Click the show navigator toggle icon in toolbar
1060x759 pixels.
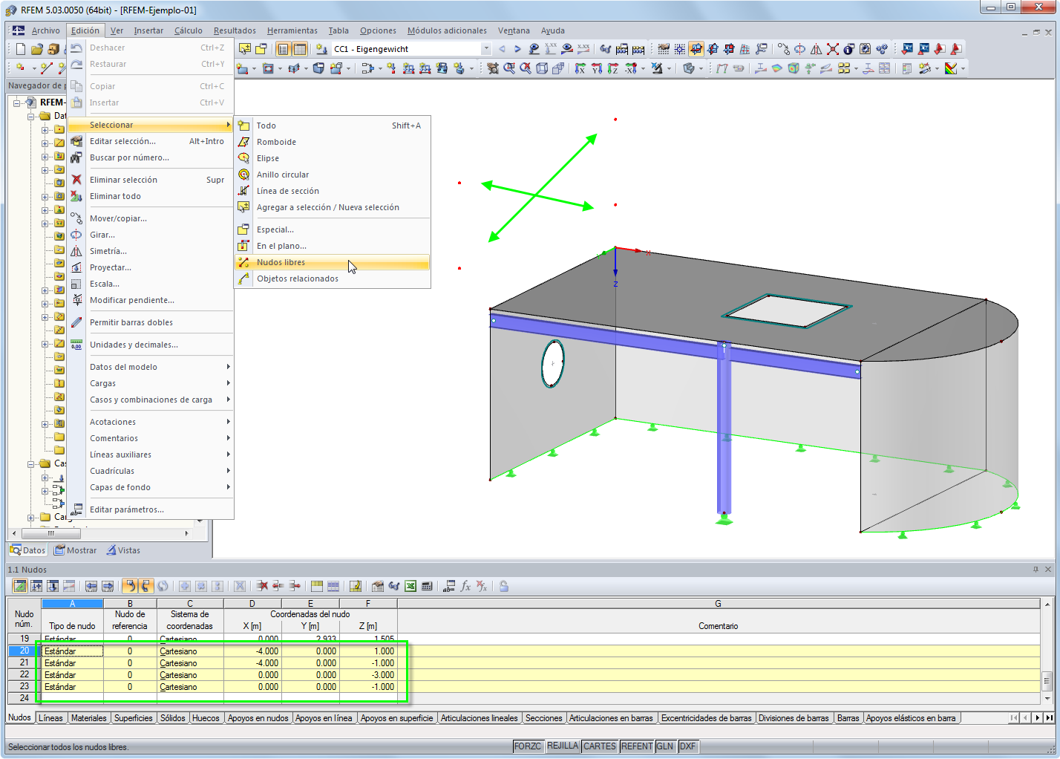click(x=283, y=49)
